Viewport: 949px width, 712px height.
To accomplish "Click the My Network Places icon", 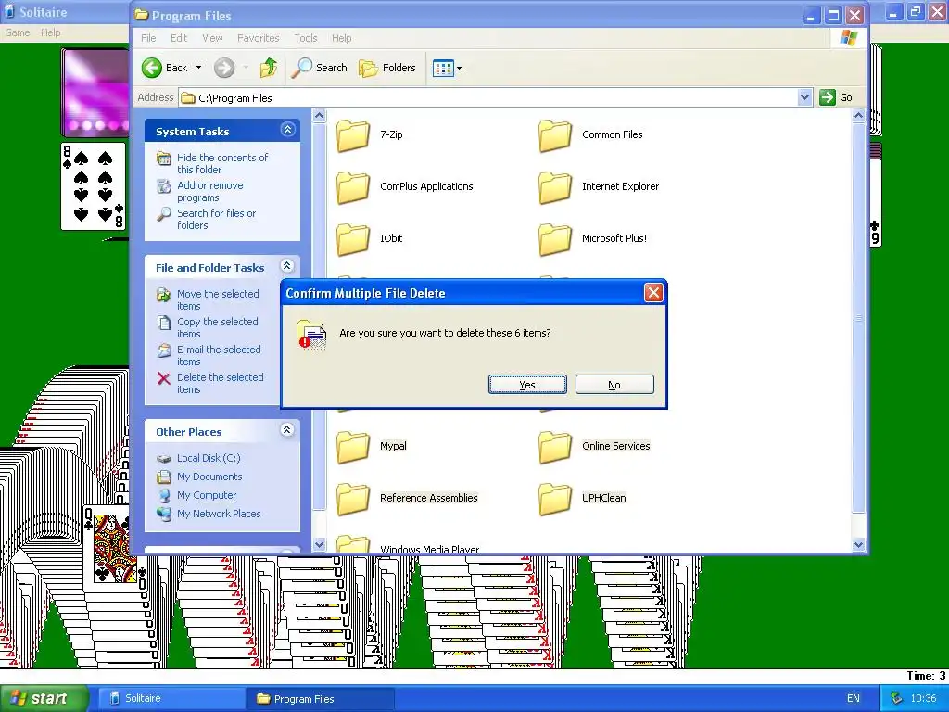I will (x=163, y=514).
